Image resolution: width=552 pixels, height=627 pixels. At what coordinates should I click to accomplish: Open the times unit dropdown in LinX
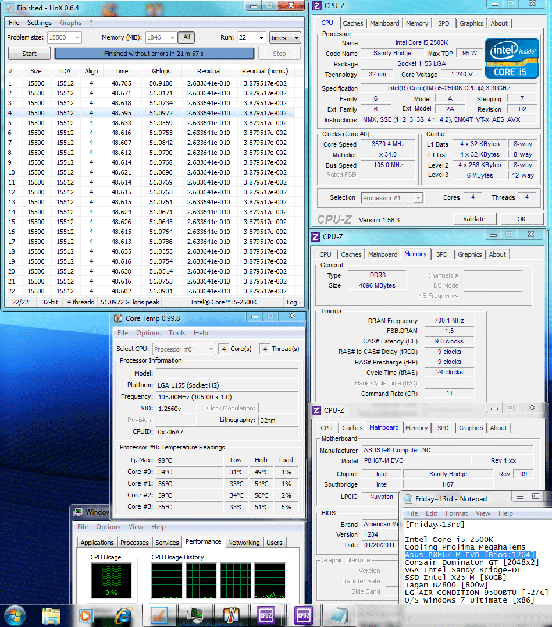[x=285, y=38]
